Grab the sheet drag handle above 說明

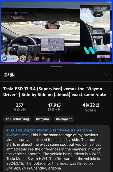click(57, 66)
